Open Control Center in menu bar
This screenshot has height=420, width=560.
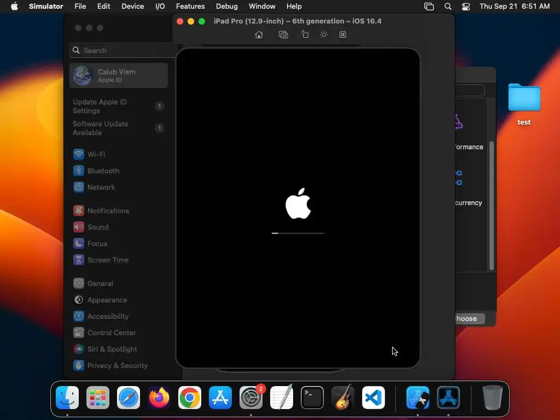point(466,7)
